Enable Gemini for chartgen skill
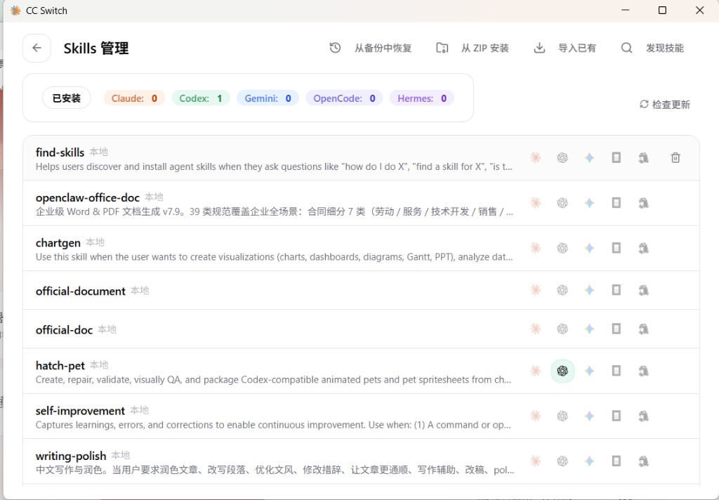 (590, 248)
